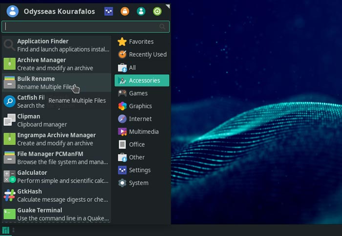Launch Application Finder by its title
The width and height of the screenshot is (342, 236).
coord(43,41)
